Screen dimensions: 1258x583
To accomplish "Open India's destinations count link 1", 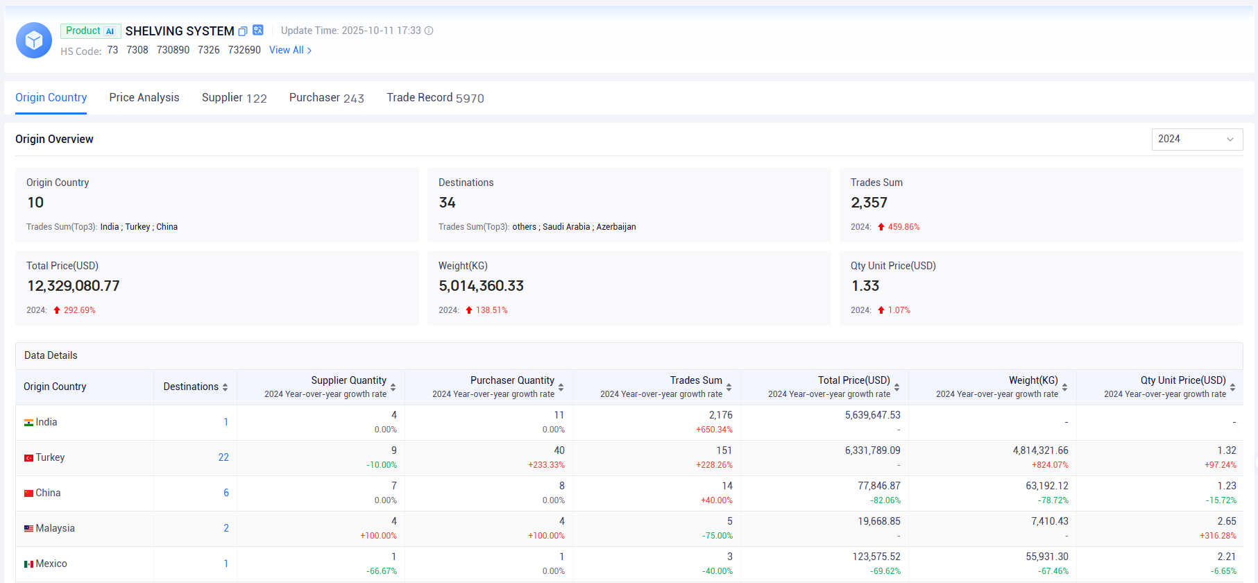I will (226, 422).
